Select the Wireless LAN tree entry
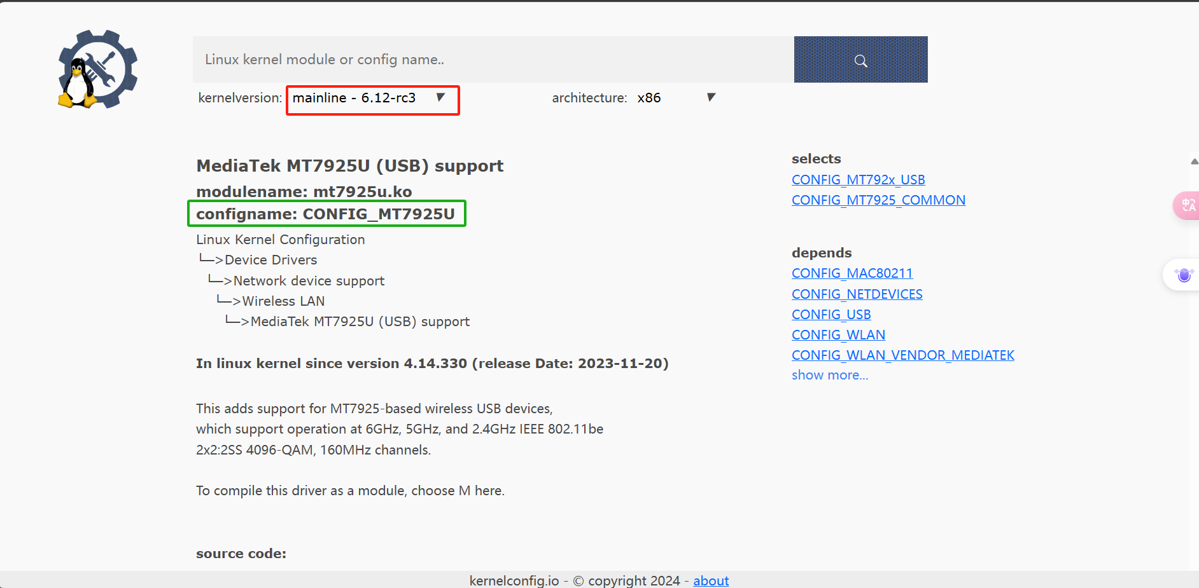The width and height of the screenshot is (1199, 588). pyautogui.click(x=283, y=301)
